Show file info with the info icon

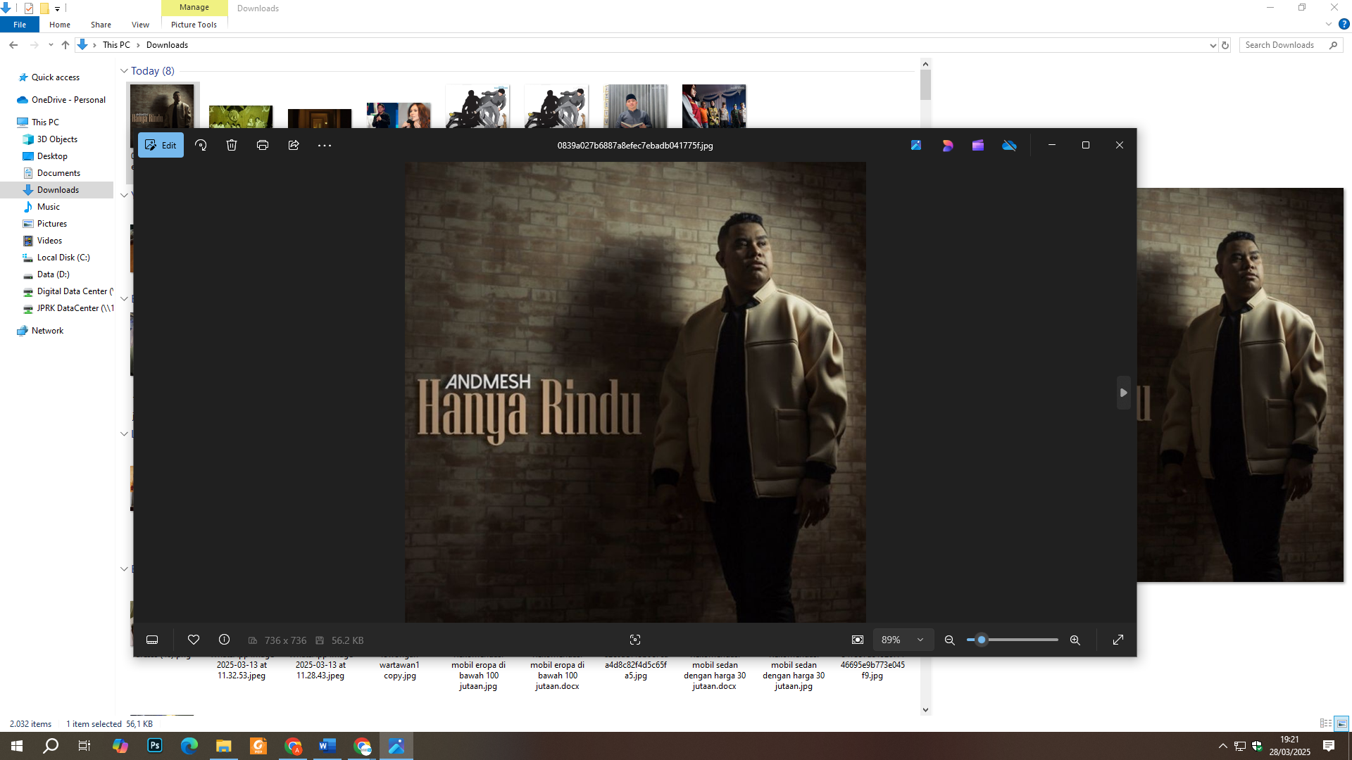[225, 640]
